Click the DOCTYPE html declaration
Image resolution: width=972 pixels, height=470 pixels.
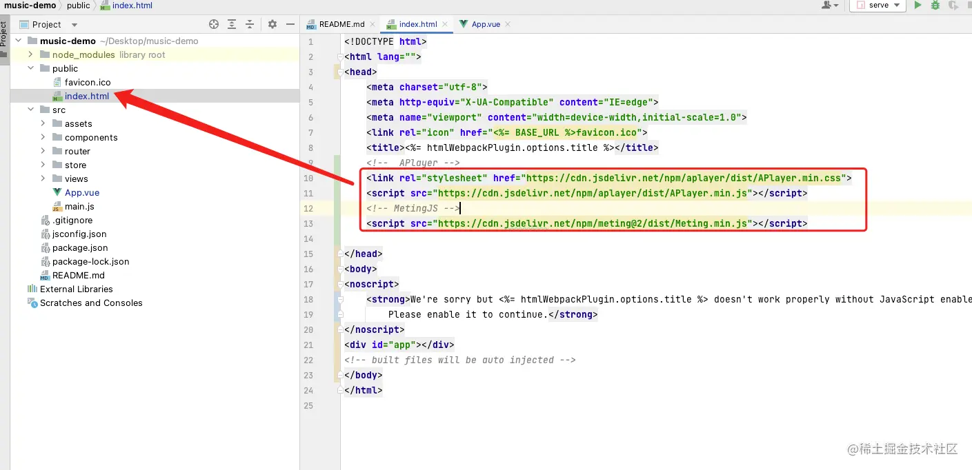(x=386, y=41)
